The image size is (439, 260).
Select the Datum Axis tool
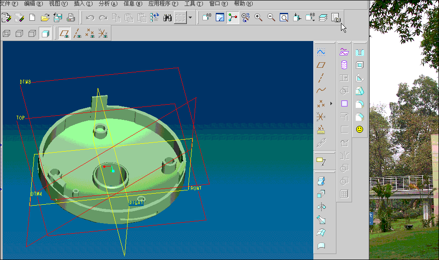[x=321, y=78]
